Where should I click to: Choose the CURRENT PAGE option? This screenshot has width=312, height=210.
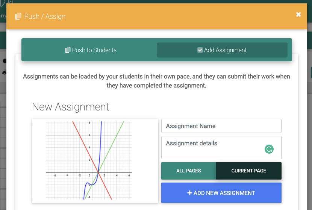click(x=249, y=171)
